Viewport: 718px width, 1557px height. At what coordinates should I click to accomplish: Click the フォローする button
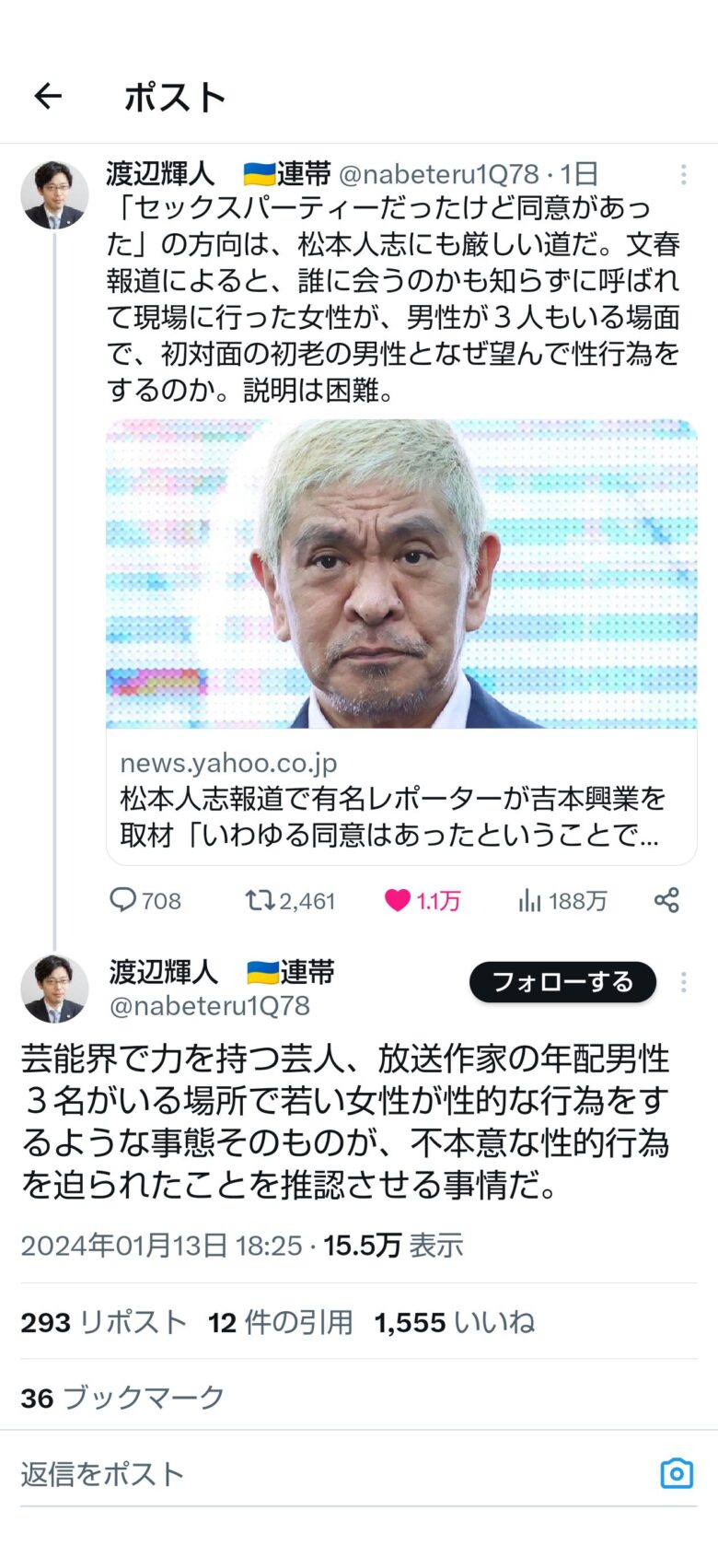562,982
